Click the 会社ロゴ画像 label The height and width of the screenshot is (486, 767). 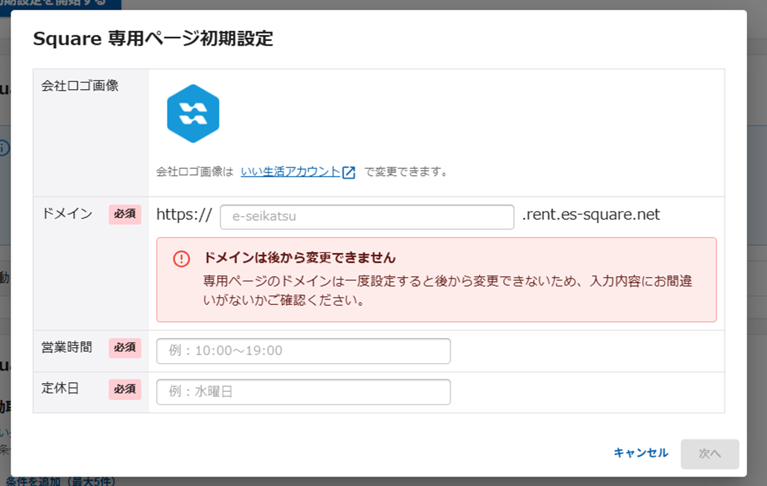(80, 86)
